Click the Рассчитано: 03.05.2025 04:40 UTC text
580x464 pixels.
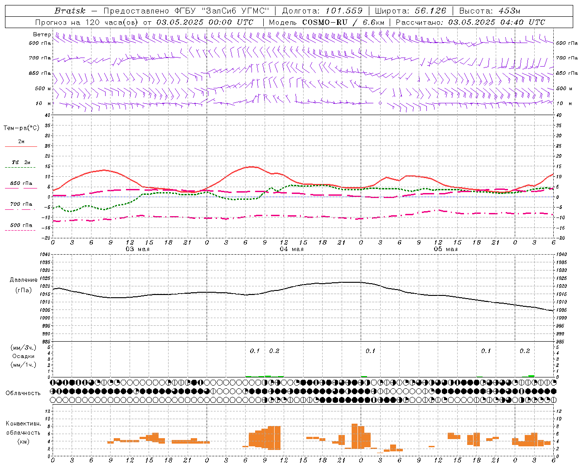tap(470, 22)
